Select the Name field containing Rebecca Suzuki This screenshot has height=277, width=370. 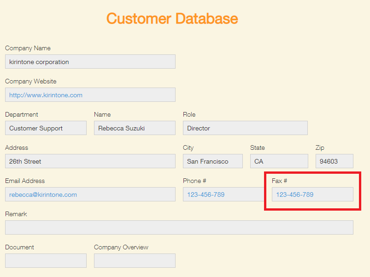(x=134, y=128)
